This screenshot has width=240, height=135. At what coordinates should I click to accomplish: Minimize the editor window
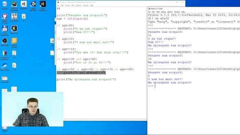pos(171,2)
